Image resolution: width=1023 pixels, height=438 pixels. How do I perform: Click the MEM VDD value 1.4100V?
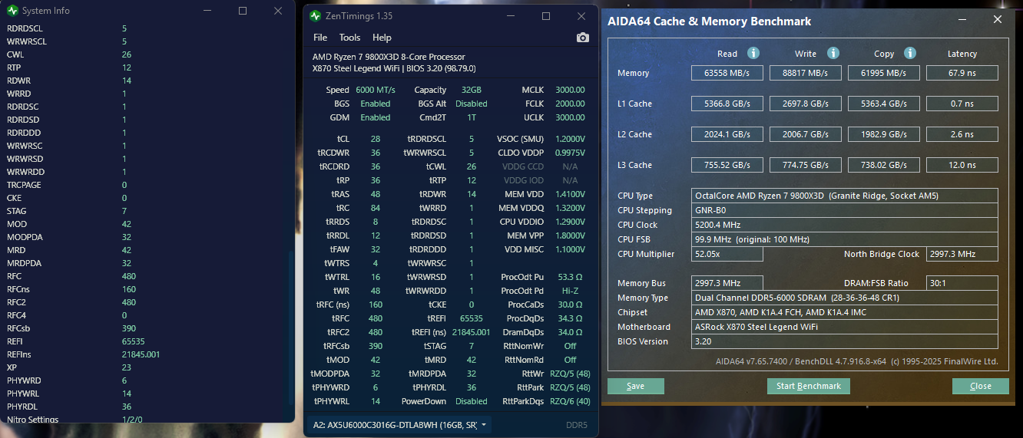(570, 194)
